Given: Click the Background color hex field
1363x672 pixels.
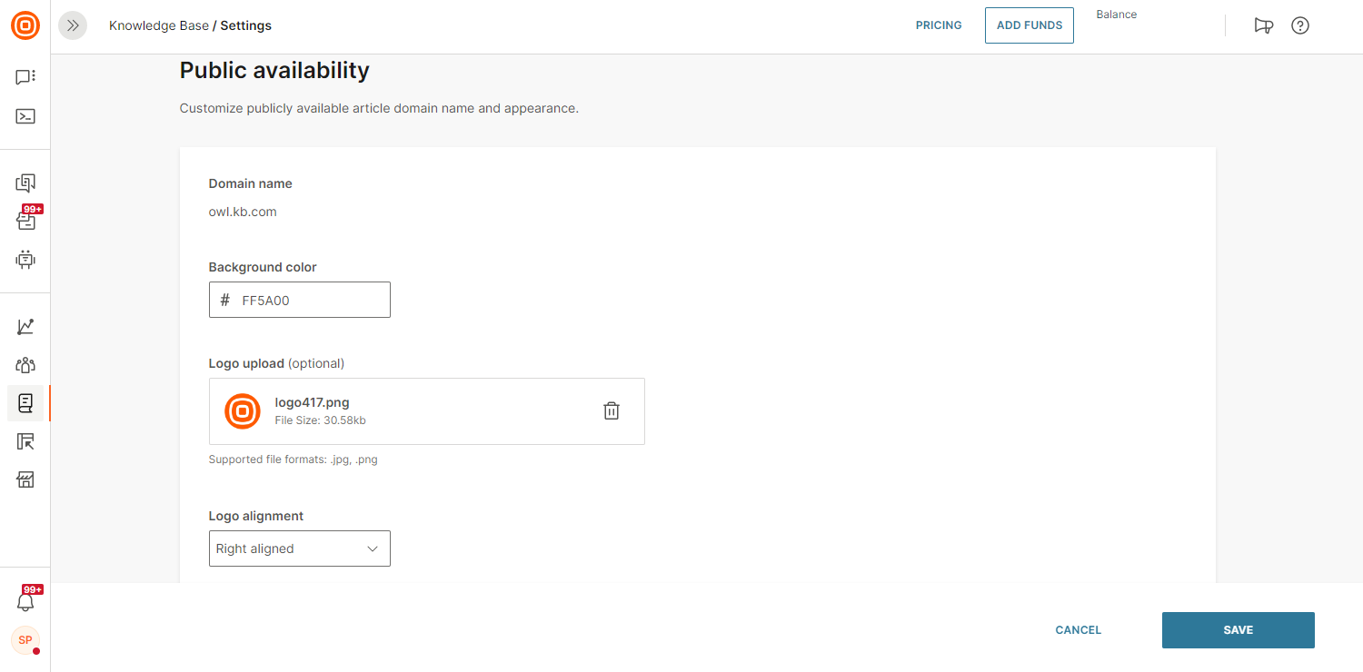Looking at the screenshot, I should (x=309, y=300).
